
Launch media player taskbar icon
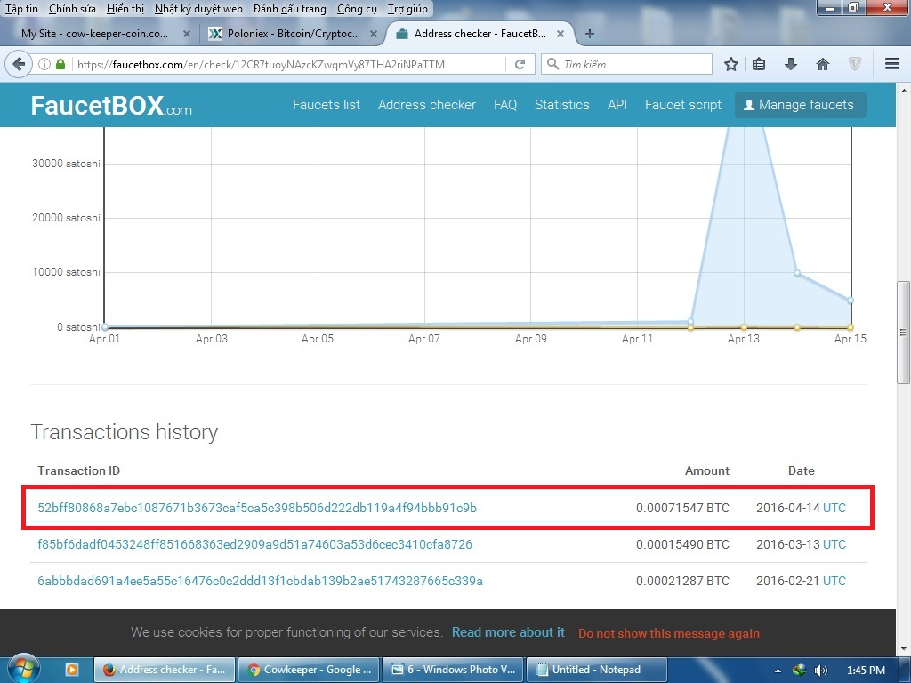[x=72, y=670]
